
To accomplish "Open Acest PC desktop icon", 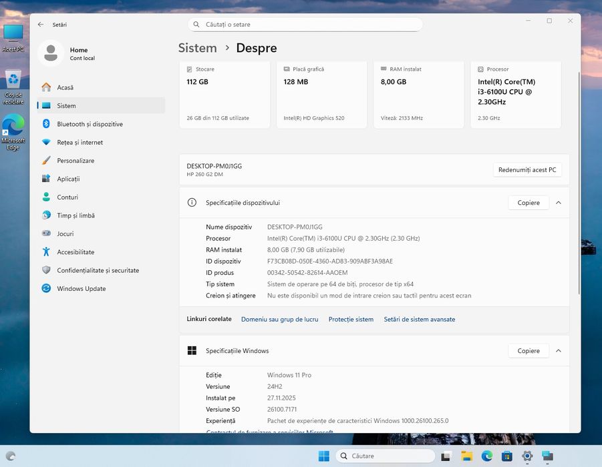I will click(x=13, y=37).
